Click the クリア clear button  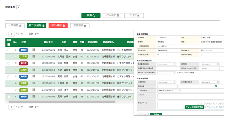coord(134,15)
